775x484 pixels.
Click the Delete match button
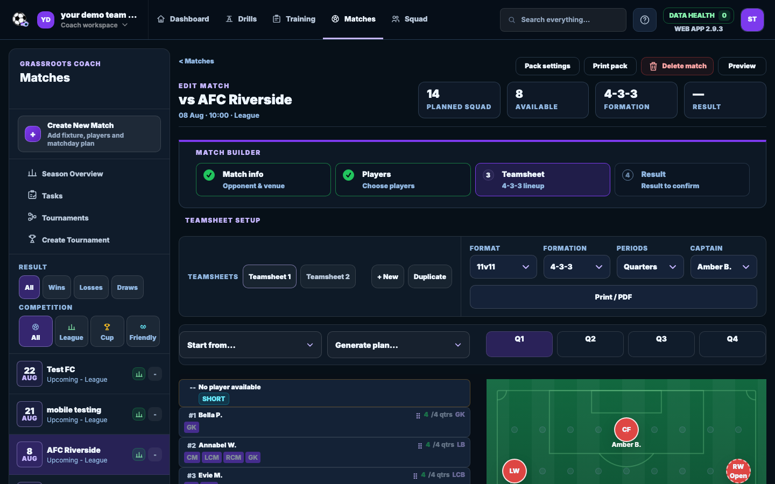pyautogui.click(x=677, y=66)
